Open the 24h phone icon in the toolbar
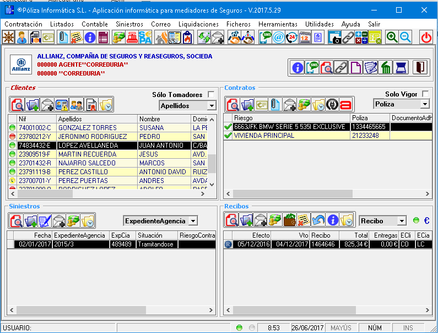This screenshot has height=333, width=438. [x=291, y=37]
